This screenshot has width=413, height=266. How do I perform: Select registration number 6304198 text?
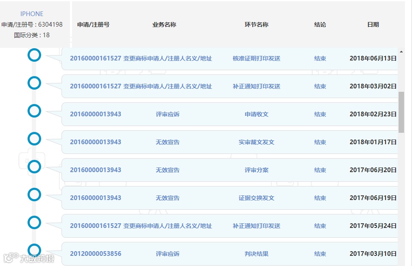32,25
